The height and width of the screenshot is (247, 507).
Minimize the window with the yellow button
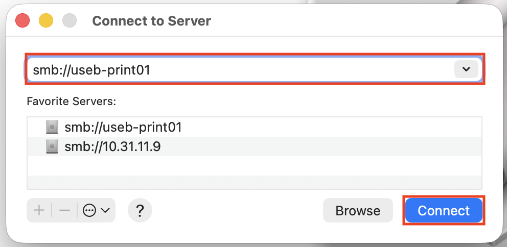click(x=46, y=21)
